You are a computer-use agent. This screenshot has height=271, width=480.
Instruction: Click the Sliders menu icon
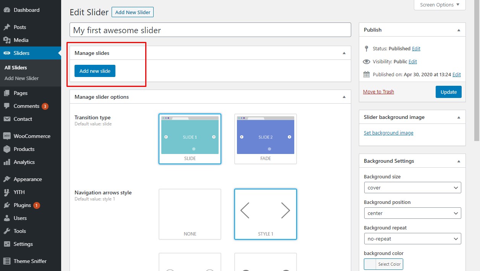coord(7,53)
